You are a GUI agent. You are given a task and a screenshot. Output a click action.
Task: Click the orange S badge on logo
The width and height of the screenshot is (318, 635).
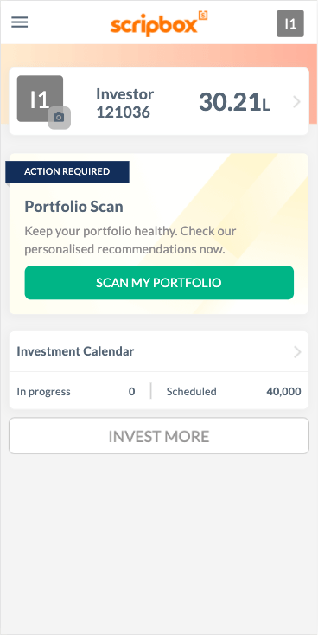tap(203, 15)
